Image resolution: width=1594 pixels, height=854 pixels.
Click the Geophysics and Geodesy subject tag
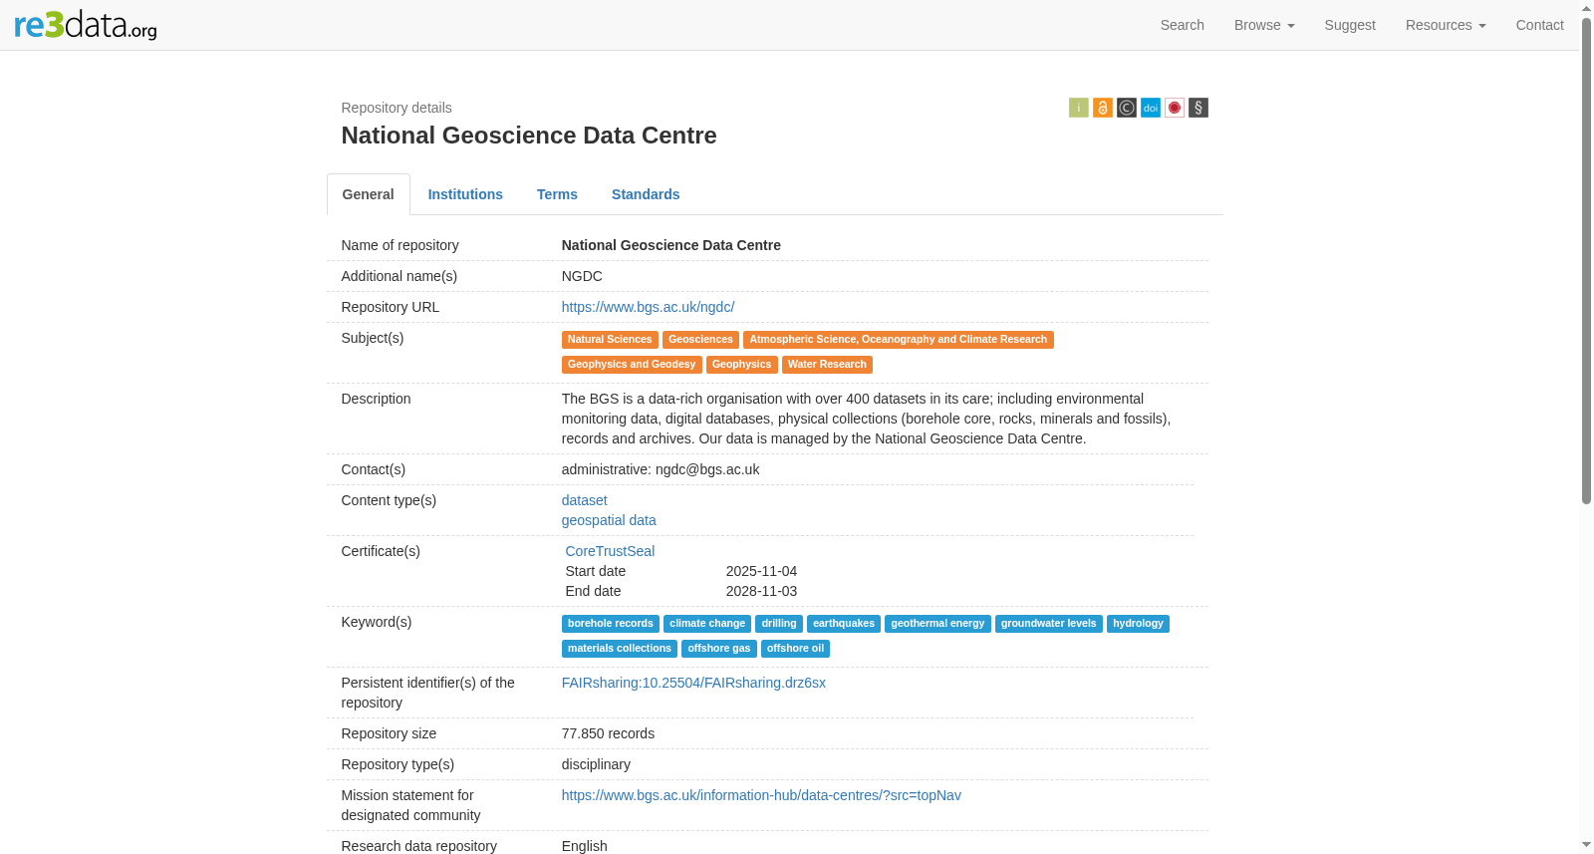tap(632, 365)
